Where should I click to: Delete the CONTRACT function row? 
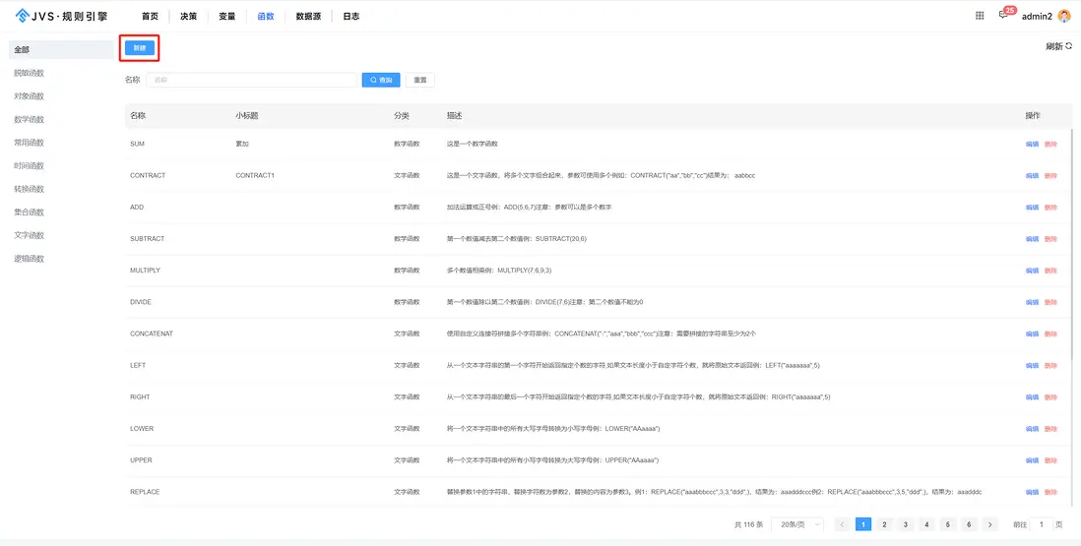coord(1050,175)
